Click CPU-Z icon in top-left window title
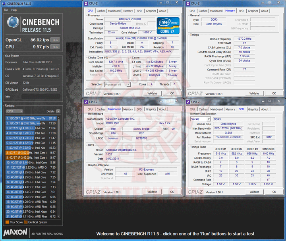 [86, 4]
